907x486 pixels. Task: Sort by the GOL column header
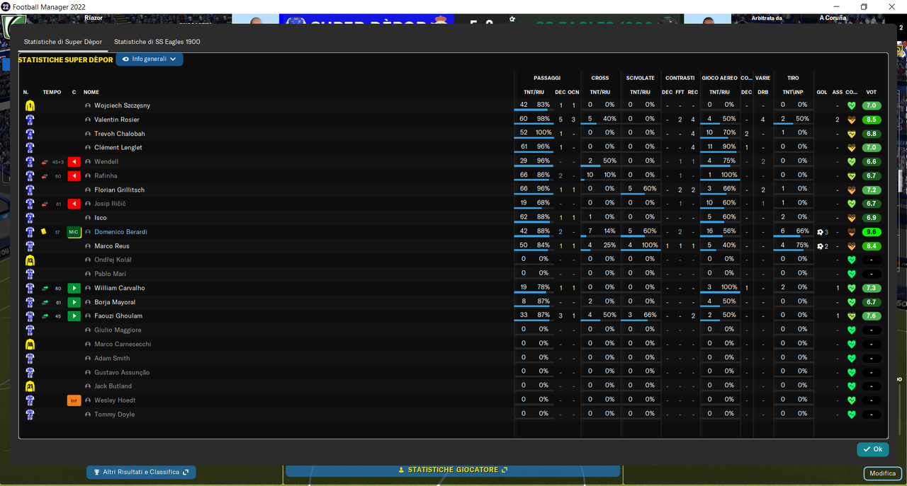(822, 92)
